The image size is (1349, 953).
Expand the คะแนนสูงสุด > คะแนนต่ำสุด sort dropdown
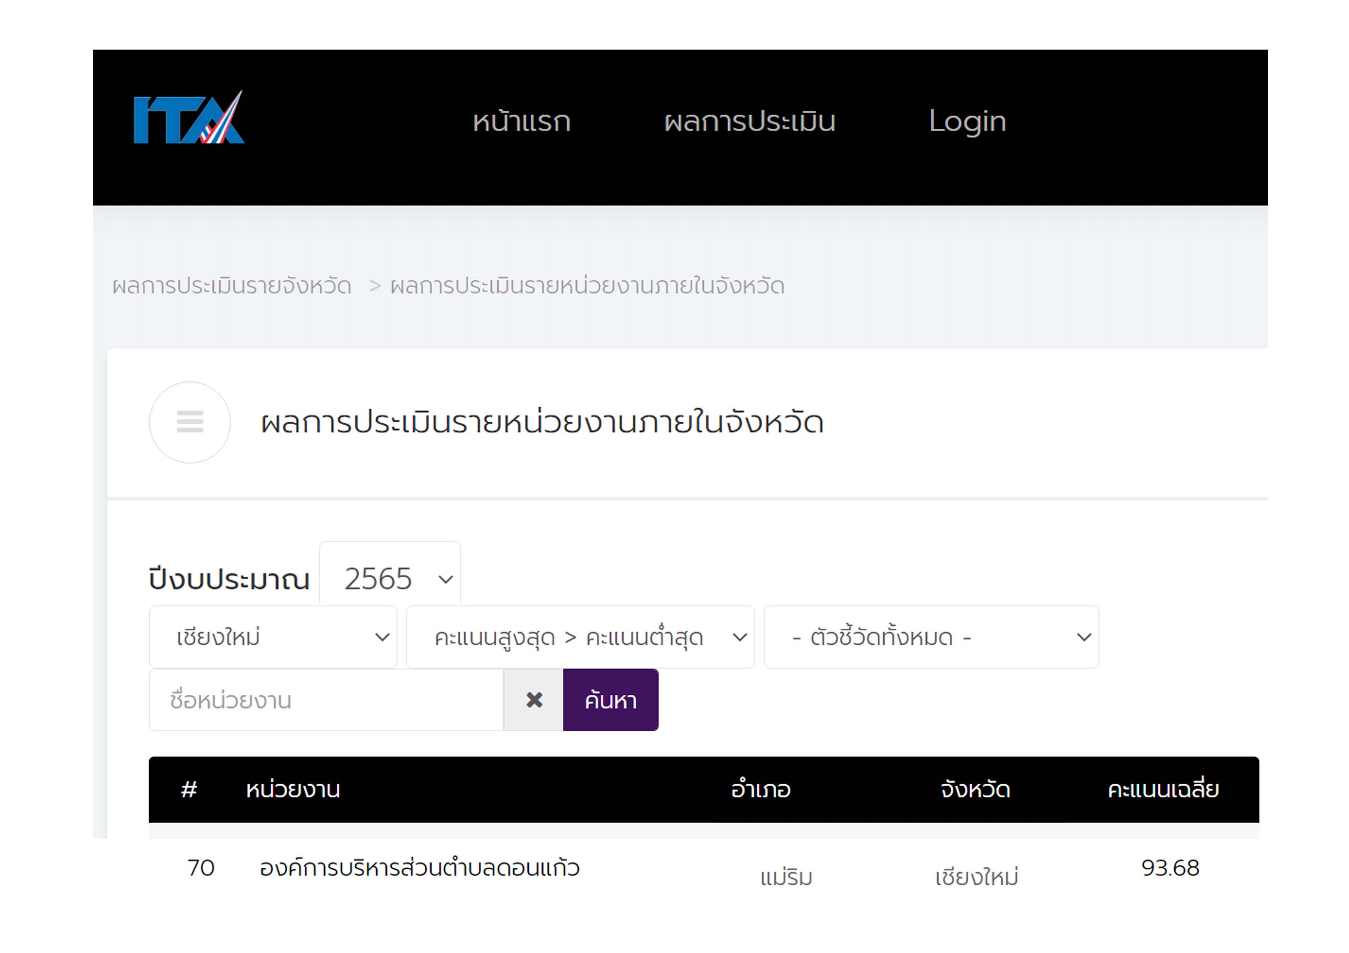tap(581, 637)
